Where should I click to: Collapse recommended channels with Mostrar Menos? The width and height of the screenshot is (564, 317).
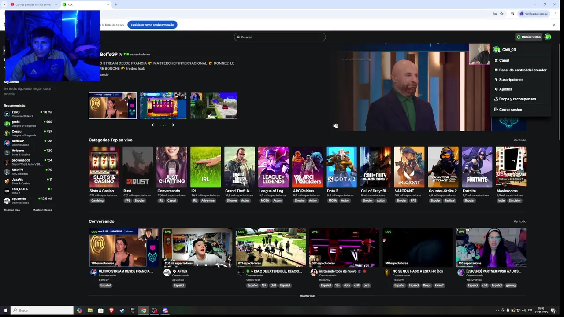click(42, 210)
